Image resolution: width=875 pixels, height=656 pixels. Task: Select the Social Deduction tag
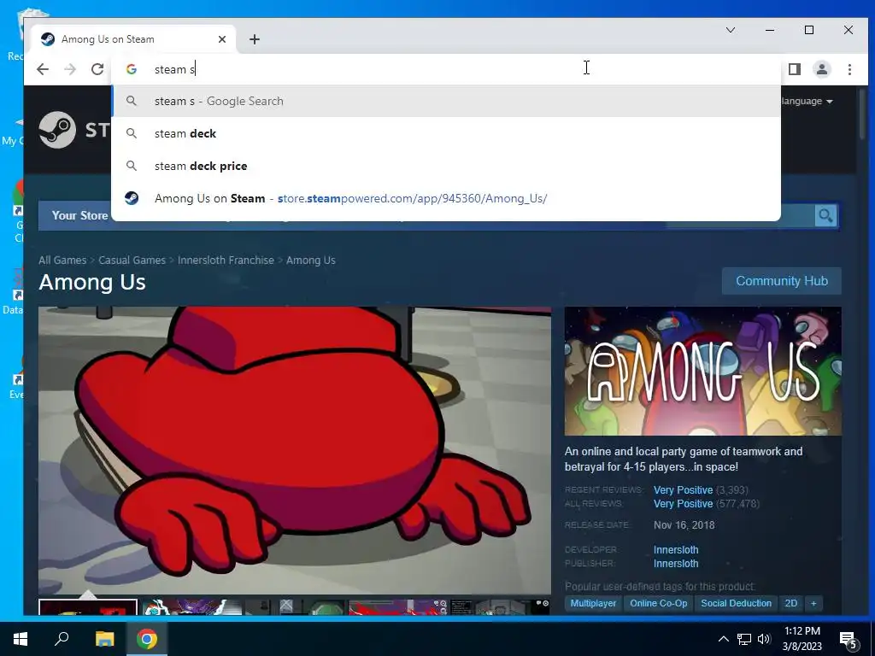coord(736,603)
